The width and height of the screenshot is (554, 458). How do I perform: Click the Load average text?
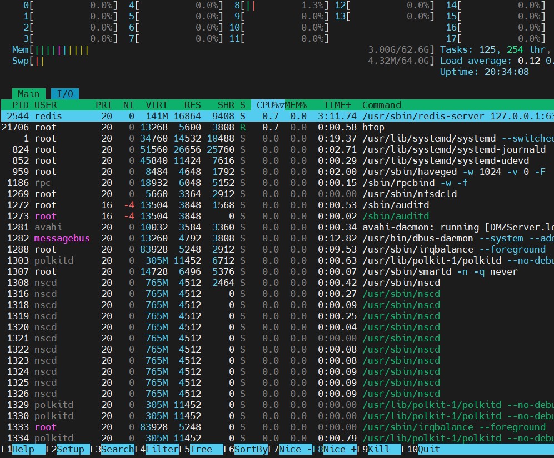tap(497, 61)
